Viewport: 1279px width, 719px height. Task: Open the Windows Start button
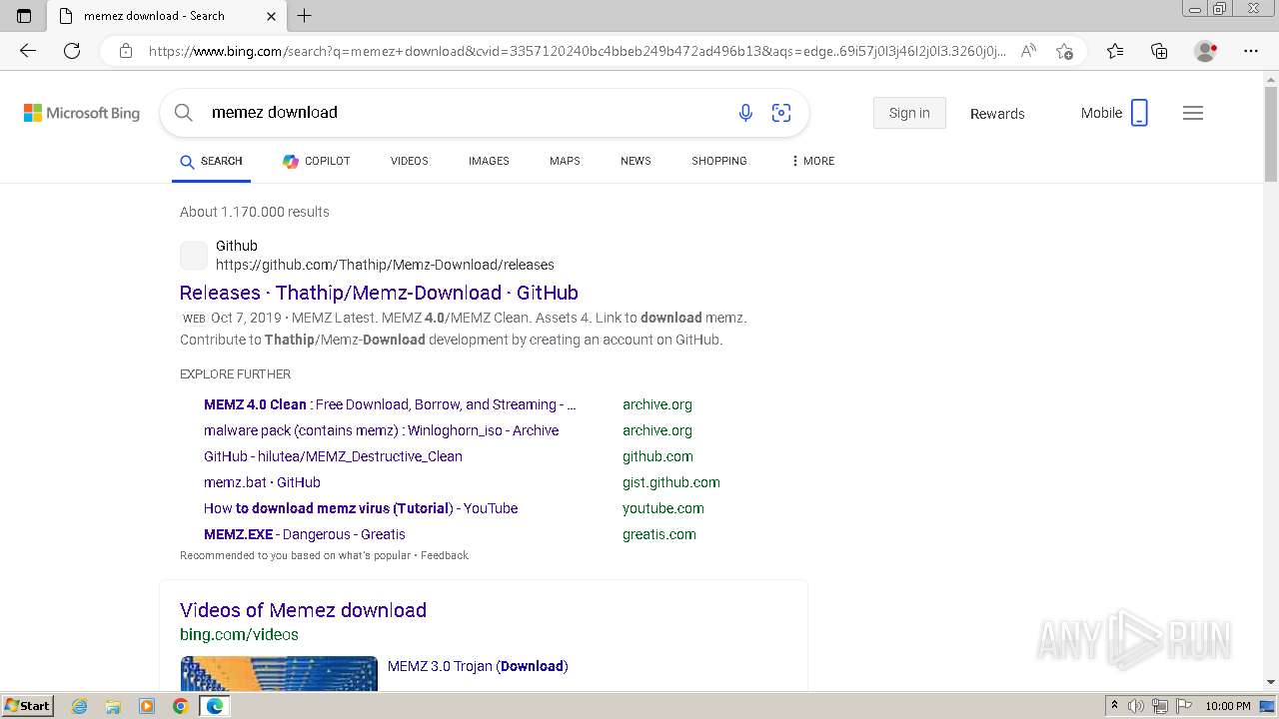click(27, 706)
